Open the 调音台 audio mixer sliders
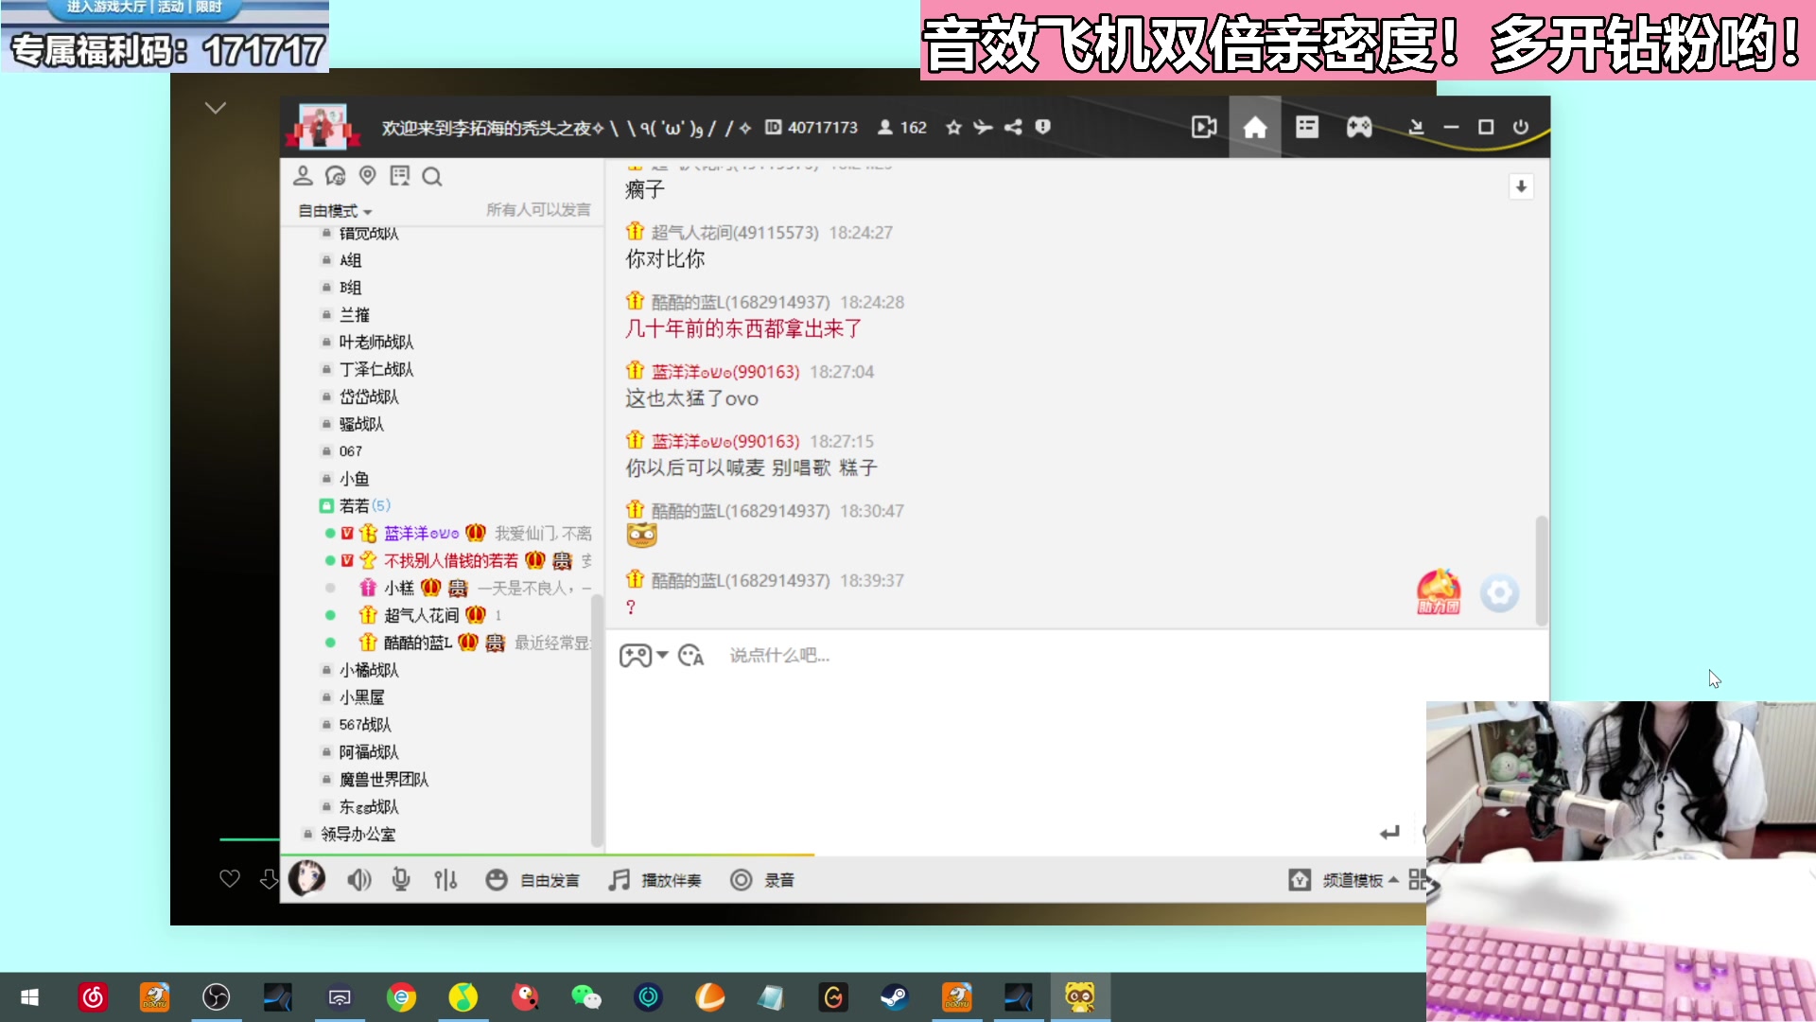Viewport: 1816px width, 1022px height. [445, 879]
